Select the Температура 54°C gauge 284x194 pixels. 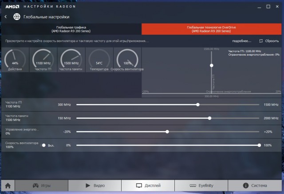pos(99,60)
